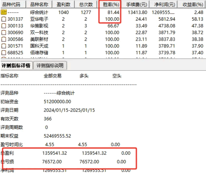Viewport: 206px width, 173px height.
Task: Click total trade count 1277
Action: [x=86, y=13]
